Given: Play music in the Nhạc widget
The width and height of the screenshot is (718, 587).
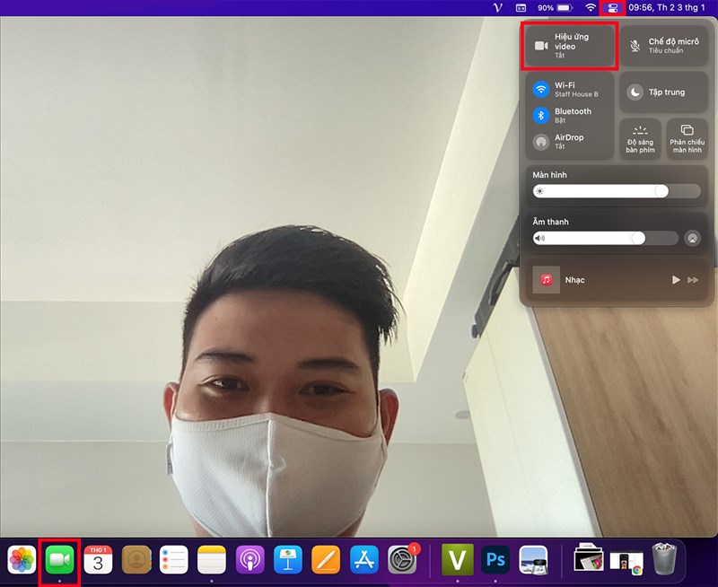Looking at the screenshot, I should pos(676,279).
